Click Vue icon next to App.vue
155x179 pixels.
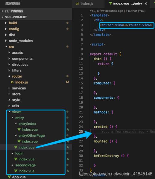tap(9, 177)
